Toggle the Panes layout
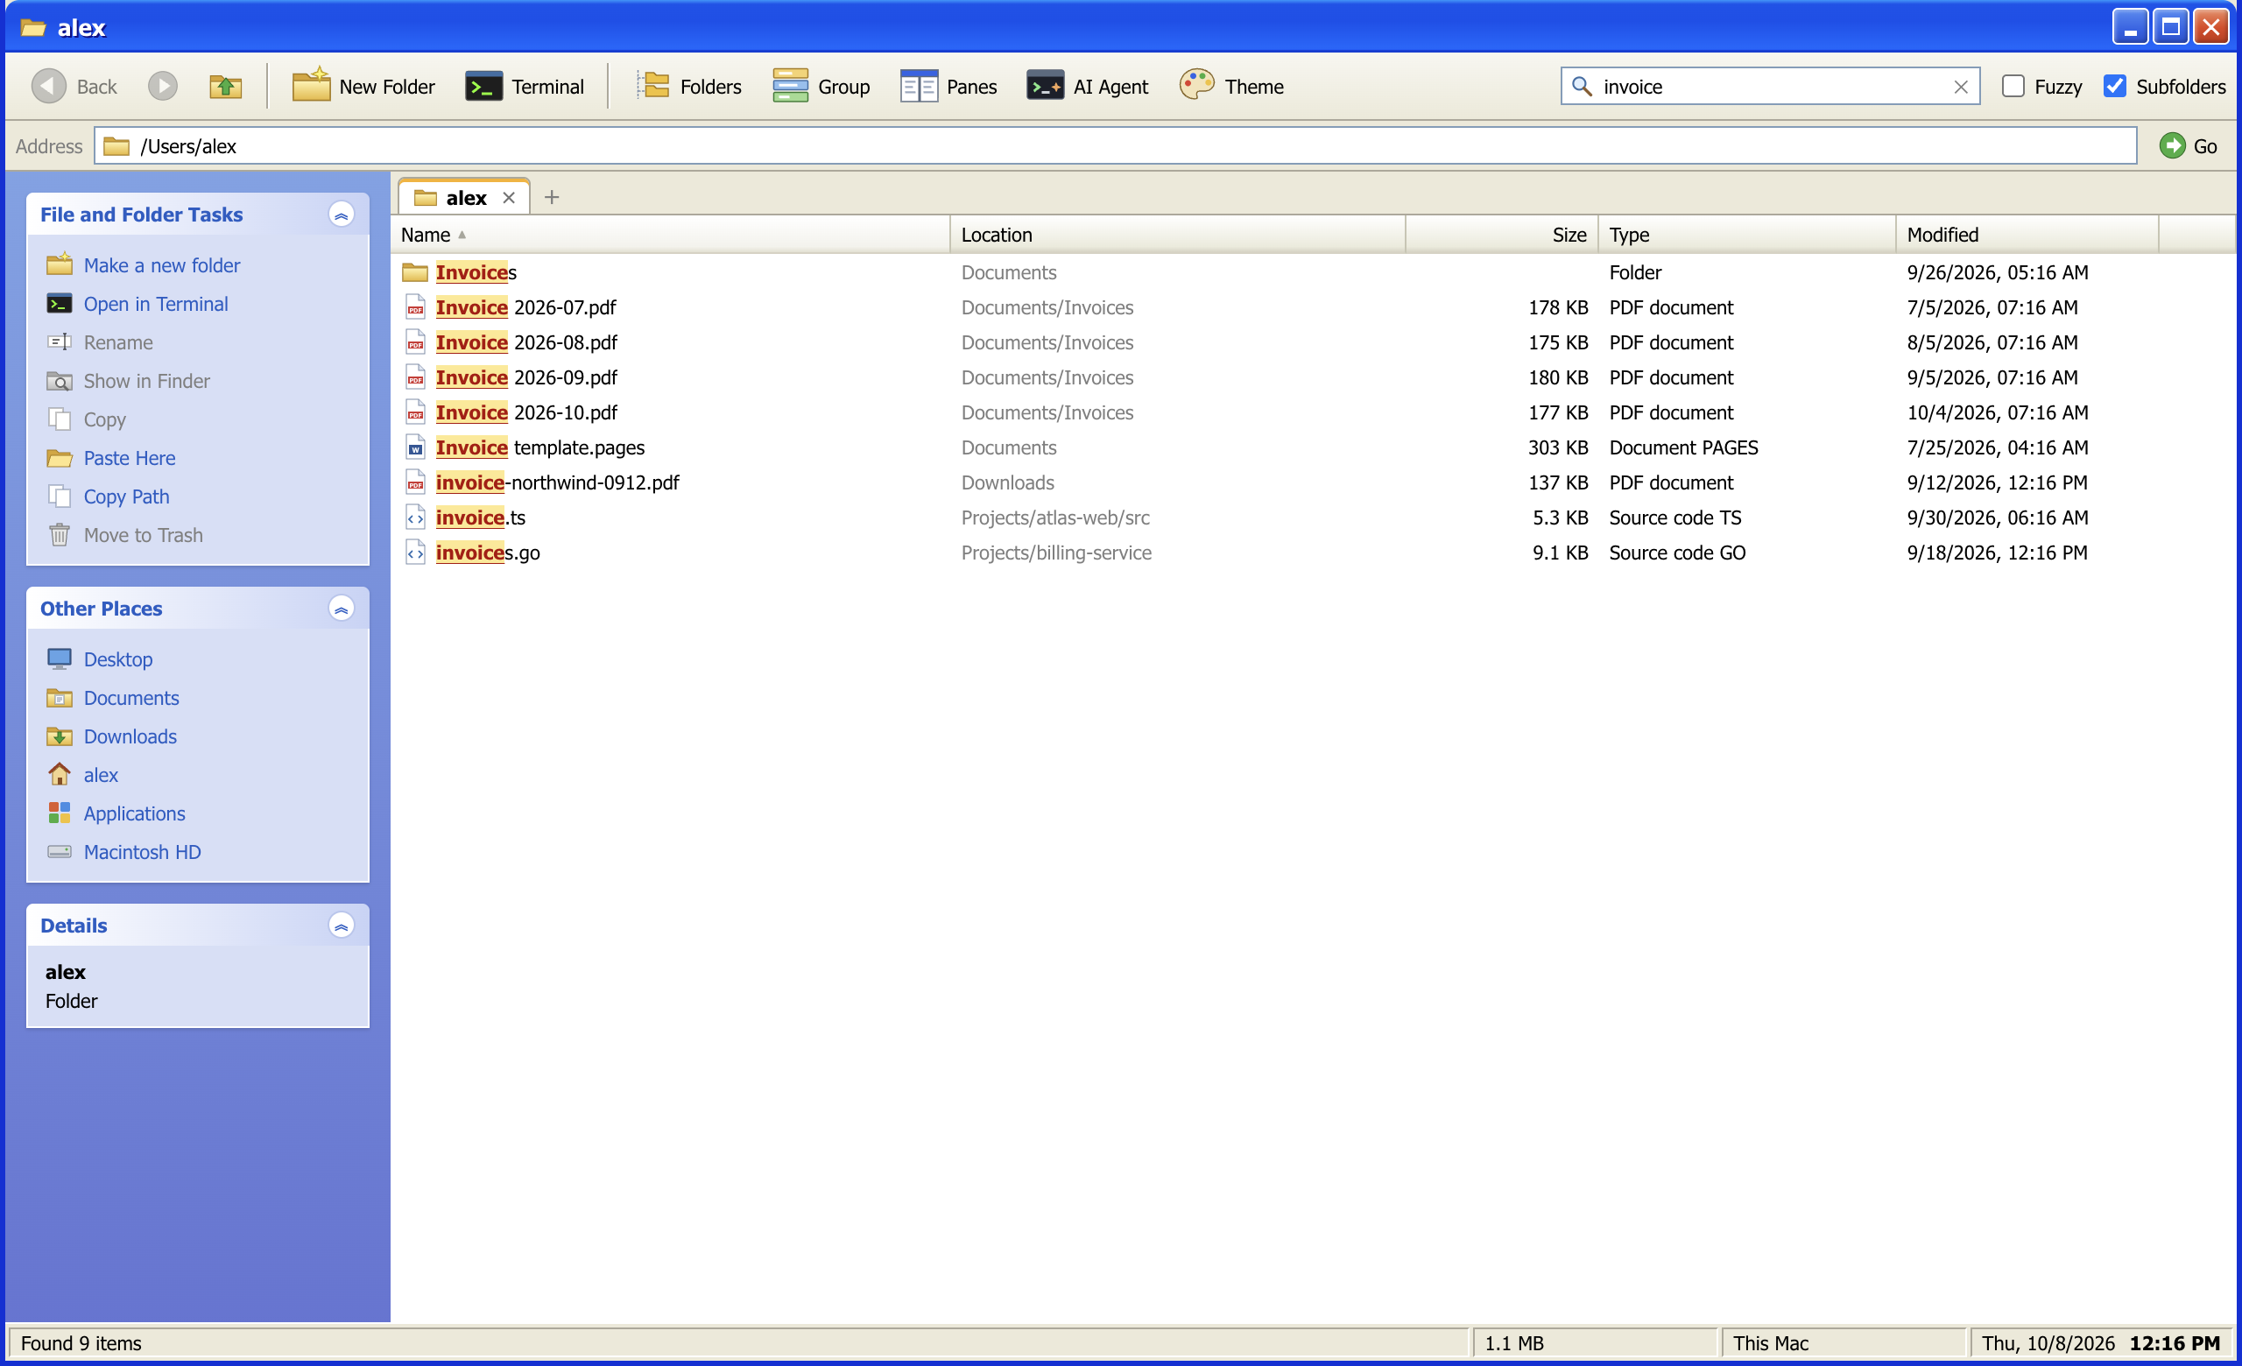The image size is (2242, 1366). click(948, 87)
